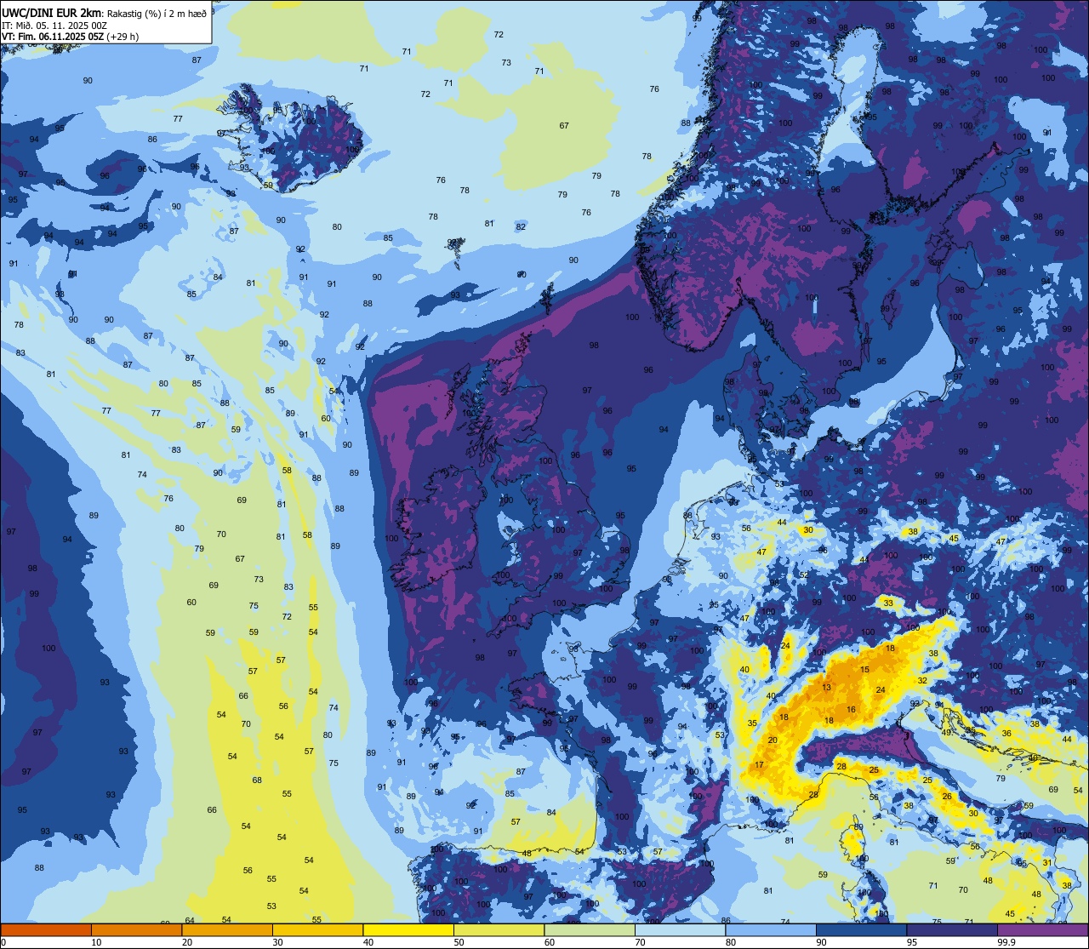Click the 30–40% amber legend segment
Image resolution: width=1089 pixels, height=949 pixels.
tap(317, 929)
